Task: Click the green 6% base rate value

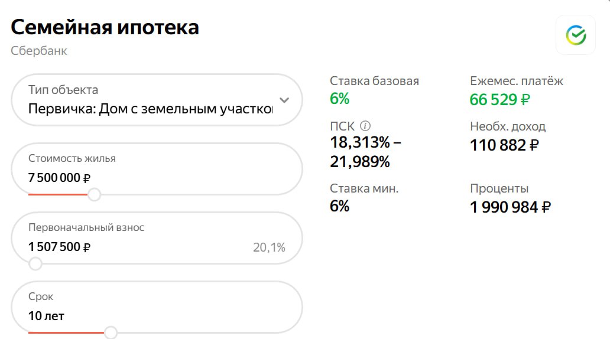Action: click(340, 99)
